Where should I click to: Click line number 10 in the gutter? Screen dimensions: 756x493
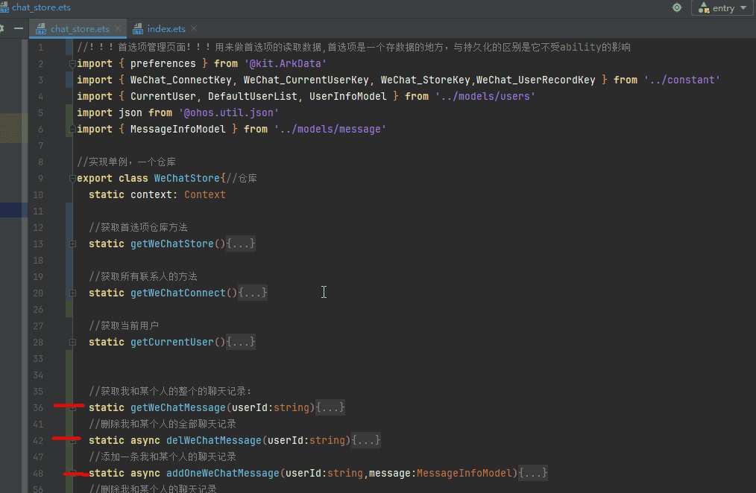tap(38, 195)
